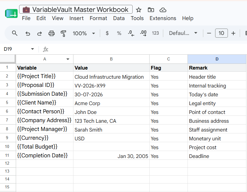
Task: Open the Insert menu
Action: click(76, 18)
